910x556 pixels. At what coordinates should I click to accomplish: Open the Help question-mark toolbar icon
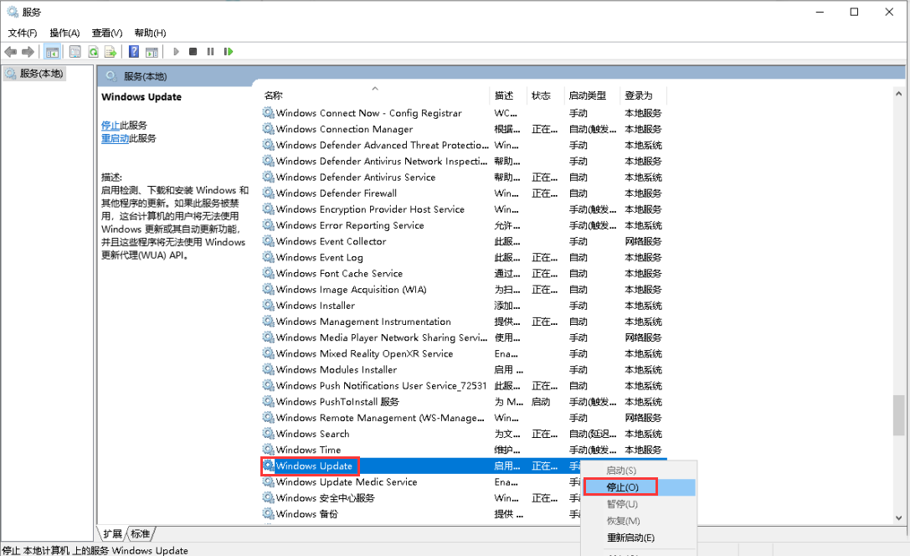click(134, 52)
